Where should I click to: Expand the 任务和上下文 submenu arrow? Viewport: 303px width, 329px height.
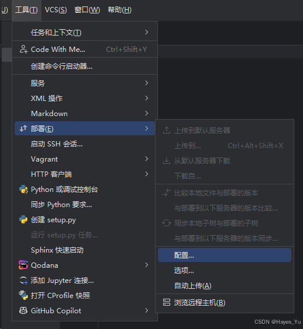click(x=147, y=32)
